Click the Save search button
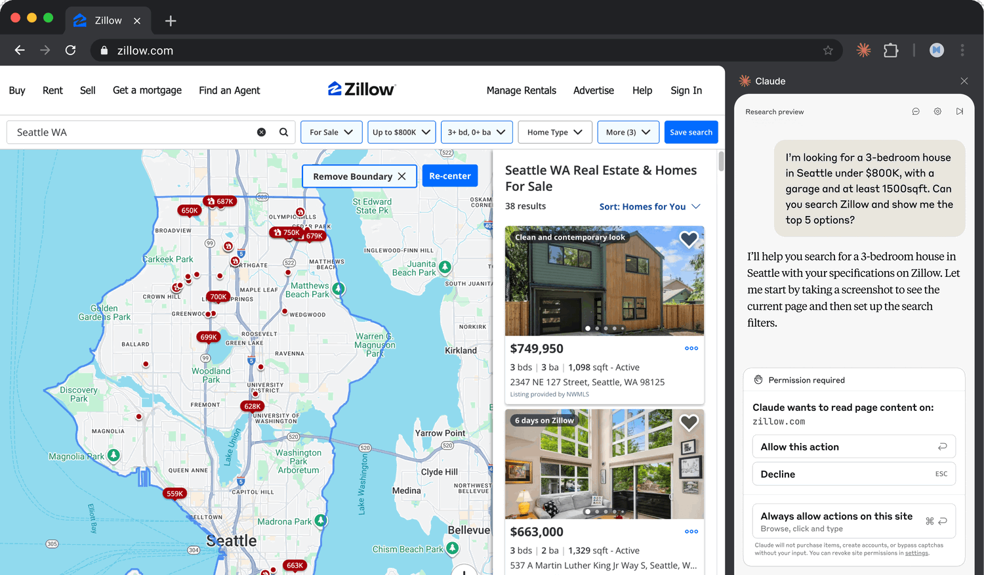The height and width of the screenshot is (575, 984). (691, 132)
